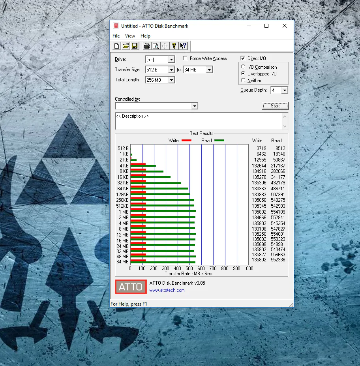Click the red Write legend swatch
The image size is (360, 366).
pos(186,141)
